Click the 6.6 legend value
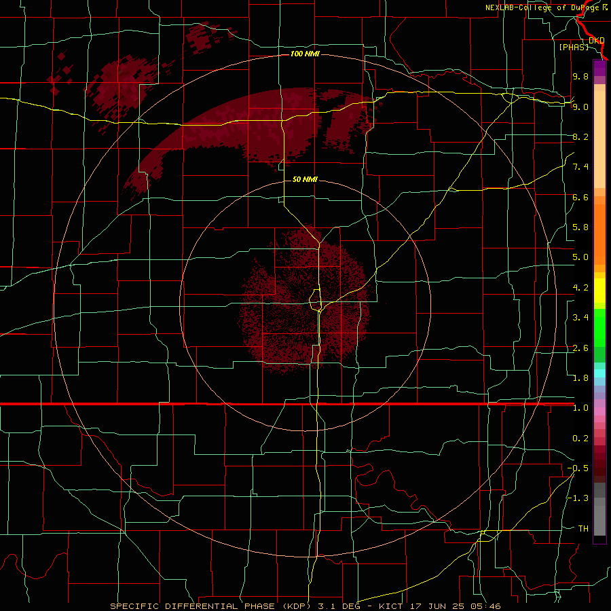 [x=580, y=197]
